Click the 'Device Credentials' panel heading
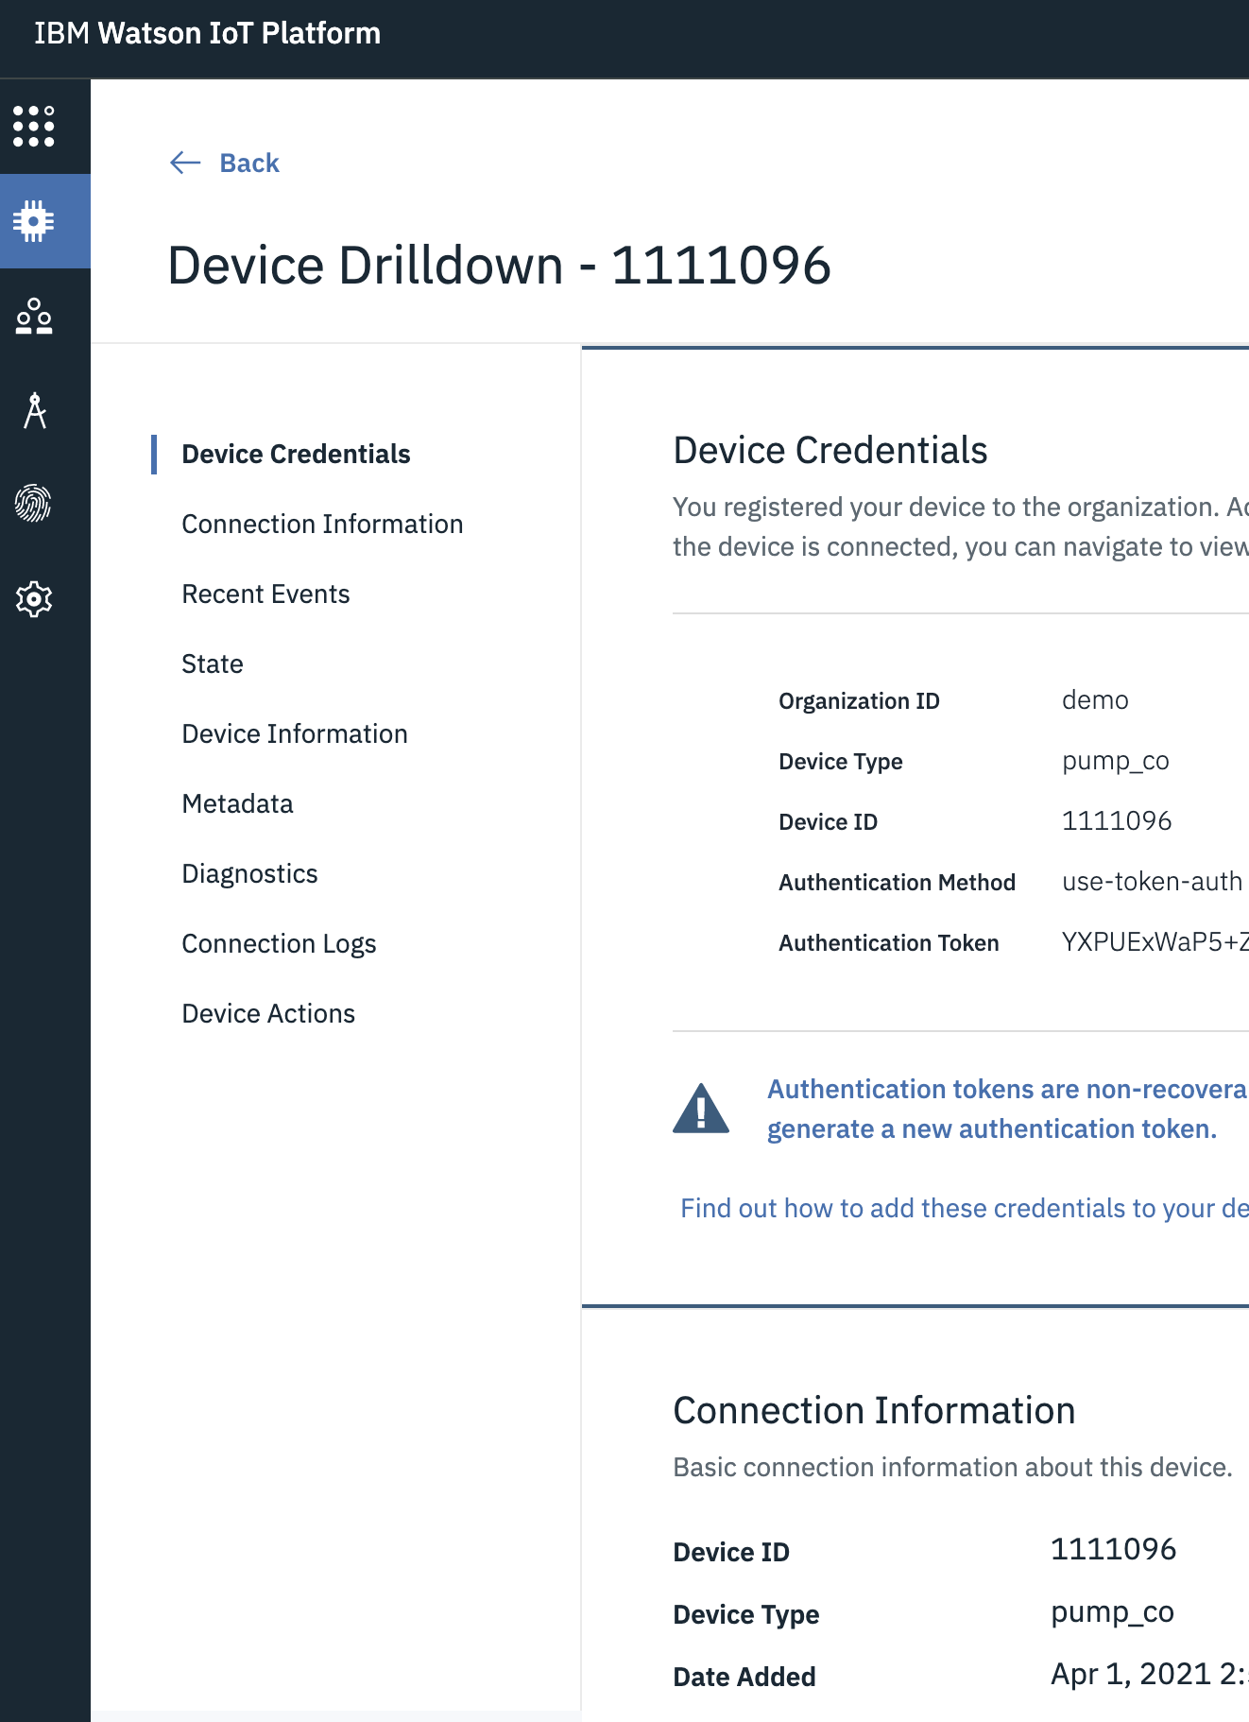This screenshot has width=1249, height=1722. [x=830, y=450]
